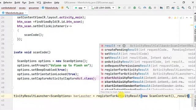Screen dimensions: 196x110
Task: Click sovary breadcrumb
Action: coord(22,8)
